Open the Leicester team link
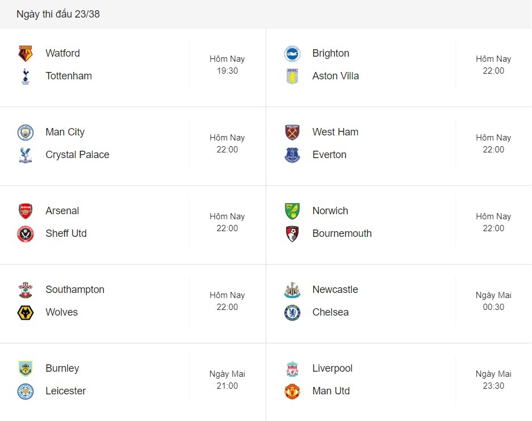532x421 pixels. click(66, 391)
